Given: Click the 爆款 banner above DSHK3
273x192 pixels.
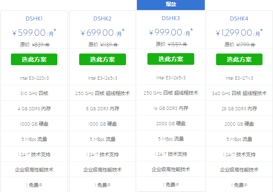Looking at the screenshot, I should tap(171, 5).
